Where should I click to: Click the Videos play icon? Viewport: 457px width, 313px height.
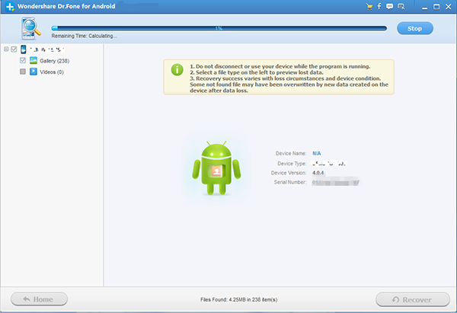(34, 72)
